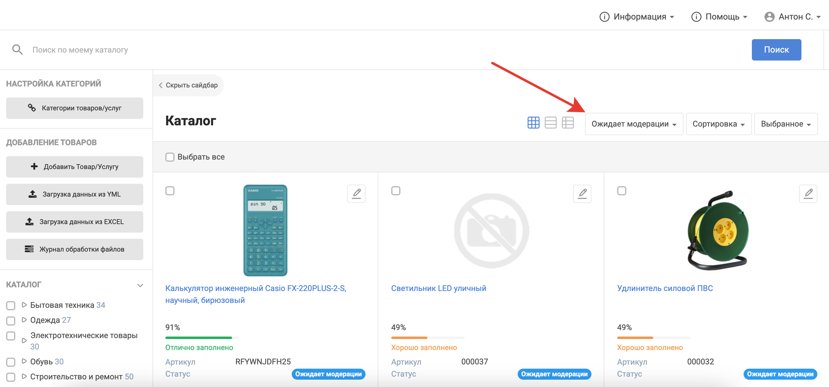The width and height of the screenshot is (829, 387).
Task: Open the Светильник LED уличный product link
Action: (x=438, y=288)
